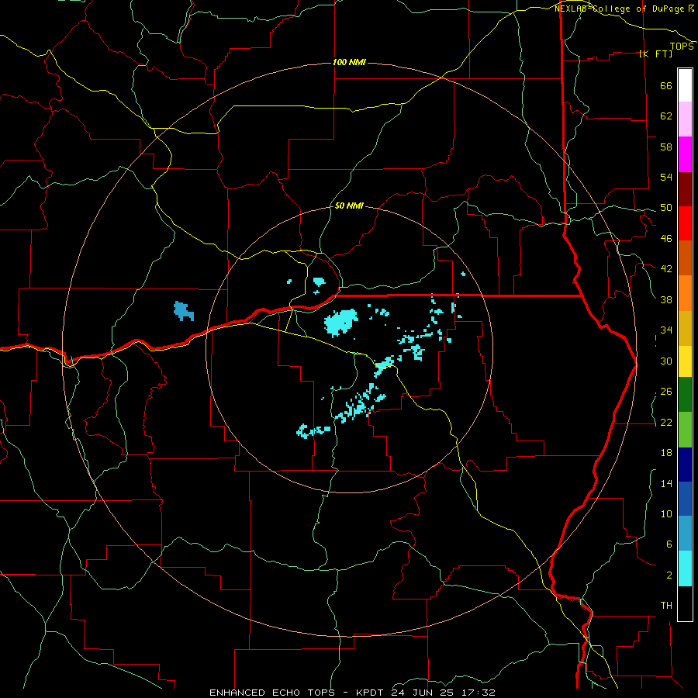Click the '38' legend value
Image resolution: width=698 pixels, height=698 pixels.
pyautogui.click(x=666, y=299)
